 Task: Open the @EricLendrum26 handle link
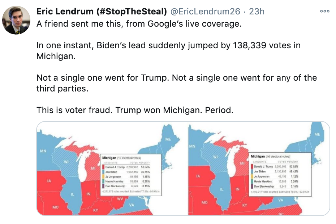(x=205, y=11)
